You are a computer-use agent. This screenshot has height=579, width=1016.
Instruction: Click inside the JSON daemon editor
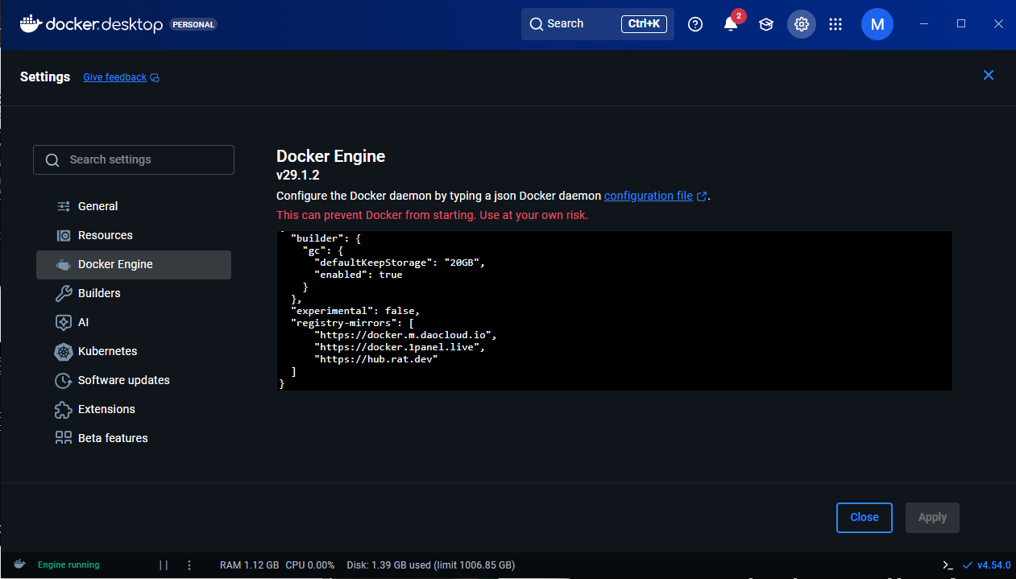(x=614, y=311)
